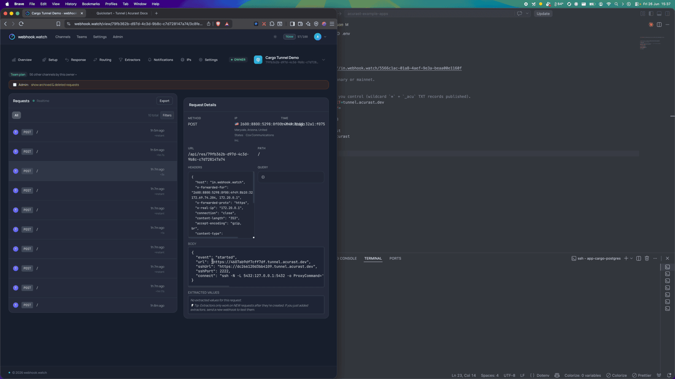Select the All requests filter pill
The height and width of the screenshot is (379, 675).
[16, 115]
